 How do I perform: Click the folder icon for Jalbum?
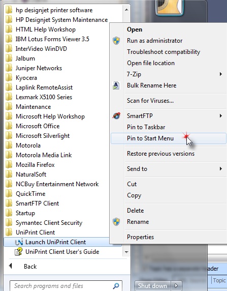(x=9, y=59)
